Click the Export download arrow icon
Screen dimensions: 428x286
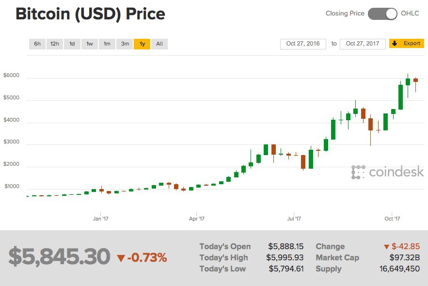point(395,43)
